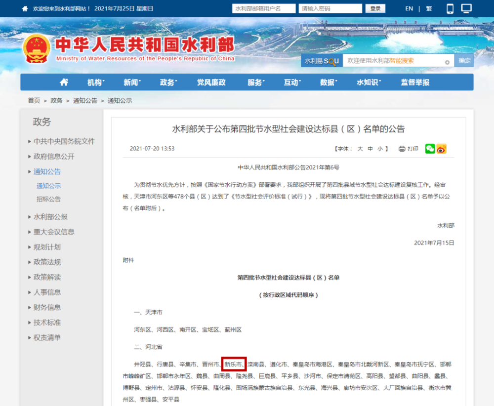Click the 确定 search confirm button
Image resolution: width=494 pixels, height=406 pixels.
tap(464, 60)
